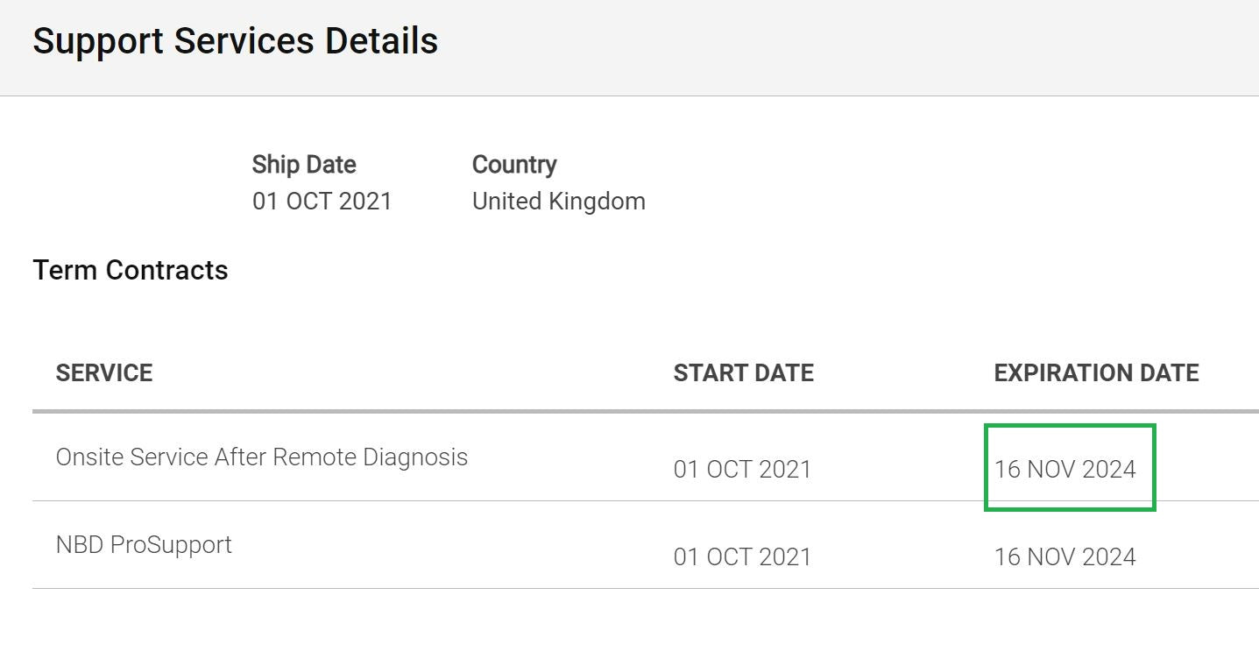Click the Country label
The width and height of the screenshot is (1259, 666).
(514, 165)
